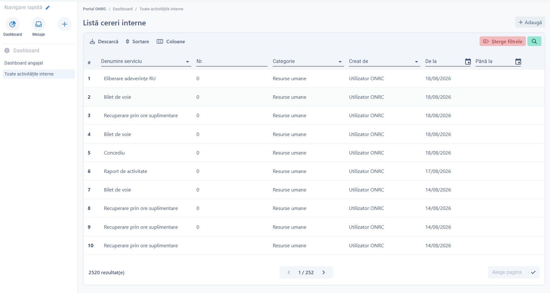Edit quick navigation with pencil icon

48,8
